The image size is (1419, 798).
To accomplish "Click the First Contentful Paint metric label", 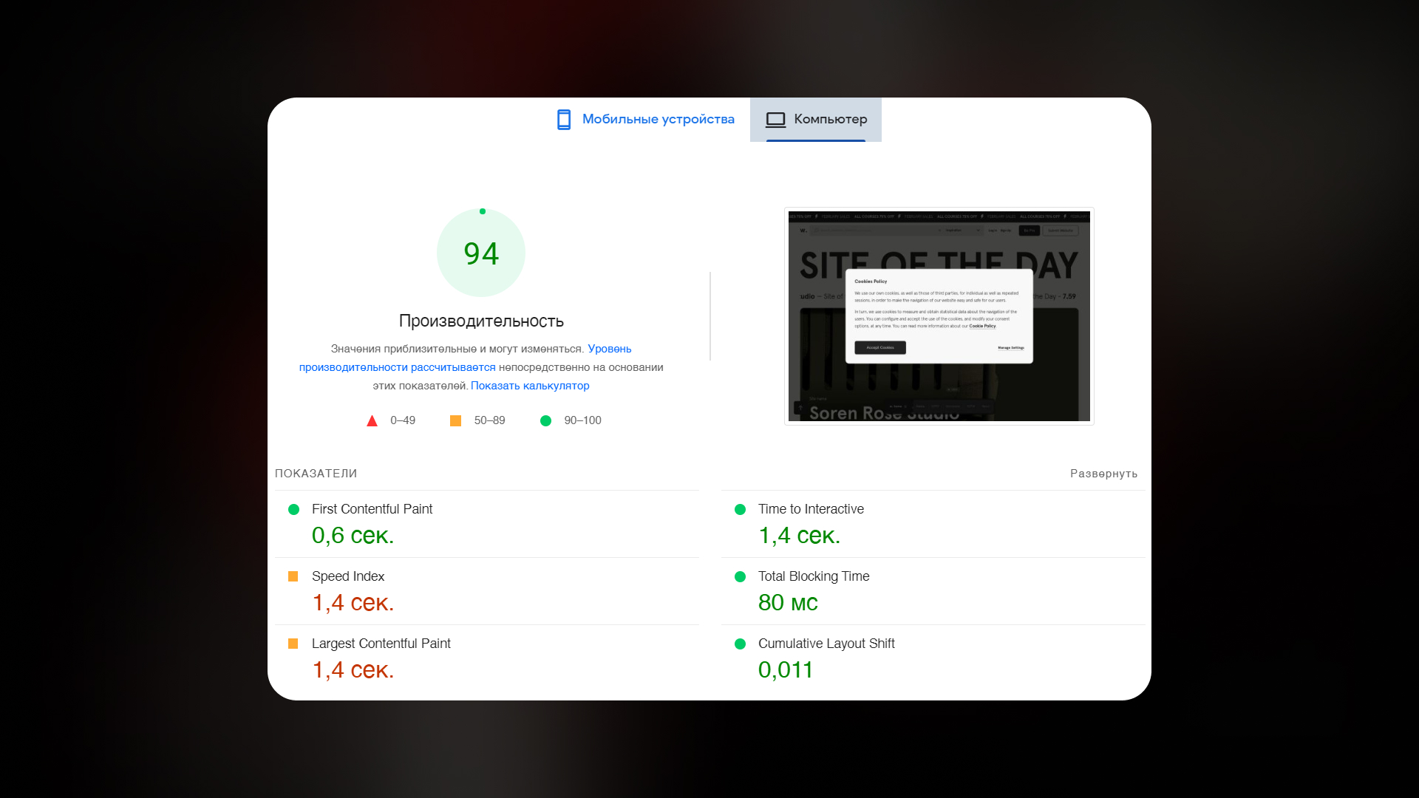I will (372, 509).
